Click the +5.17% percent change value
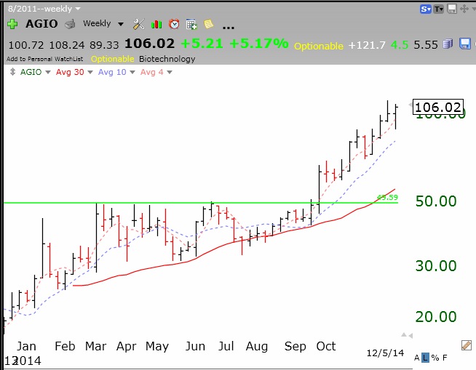 [x=259, y=44]
